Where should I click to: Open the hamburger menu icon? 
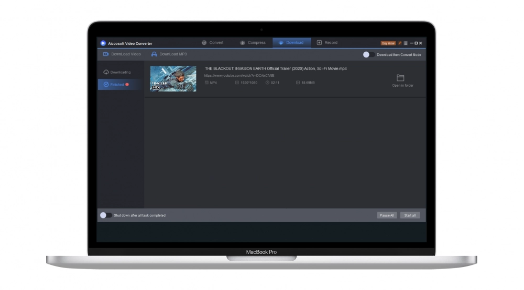406,43
